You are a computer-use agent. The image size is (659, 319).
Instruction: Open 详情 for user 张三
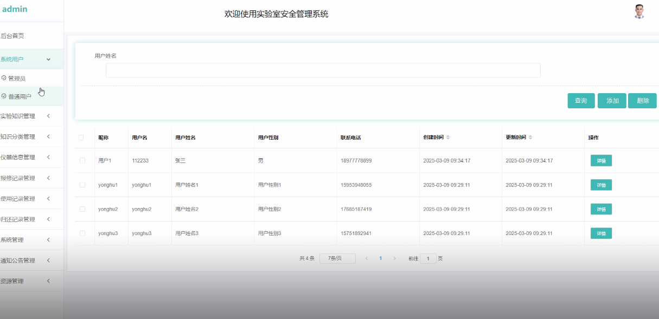[600, 160]
